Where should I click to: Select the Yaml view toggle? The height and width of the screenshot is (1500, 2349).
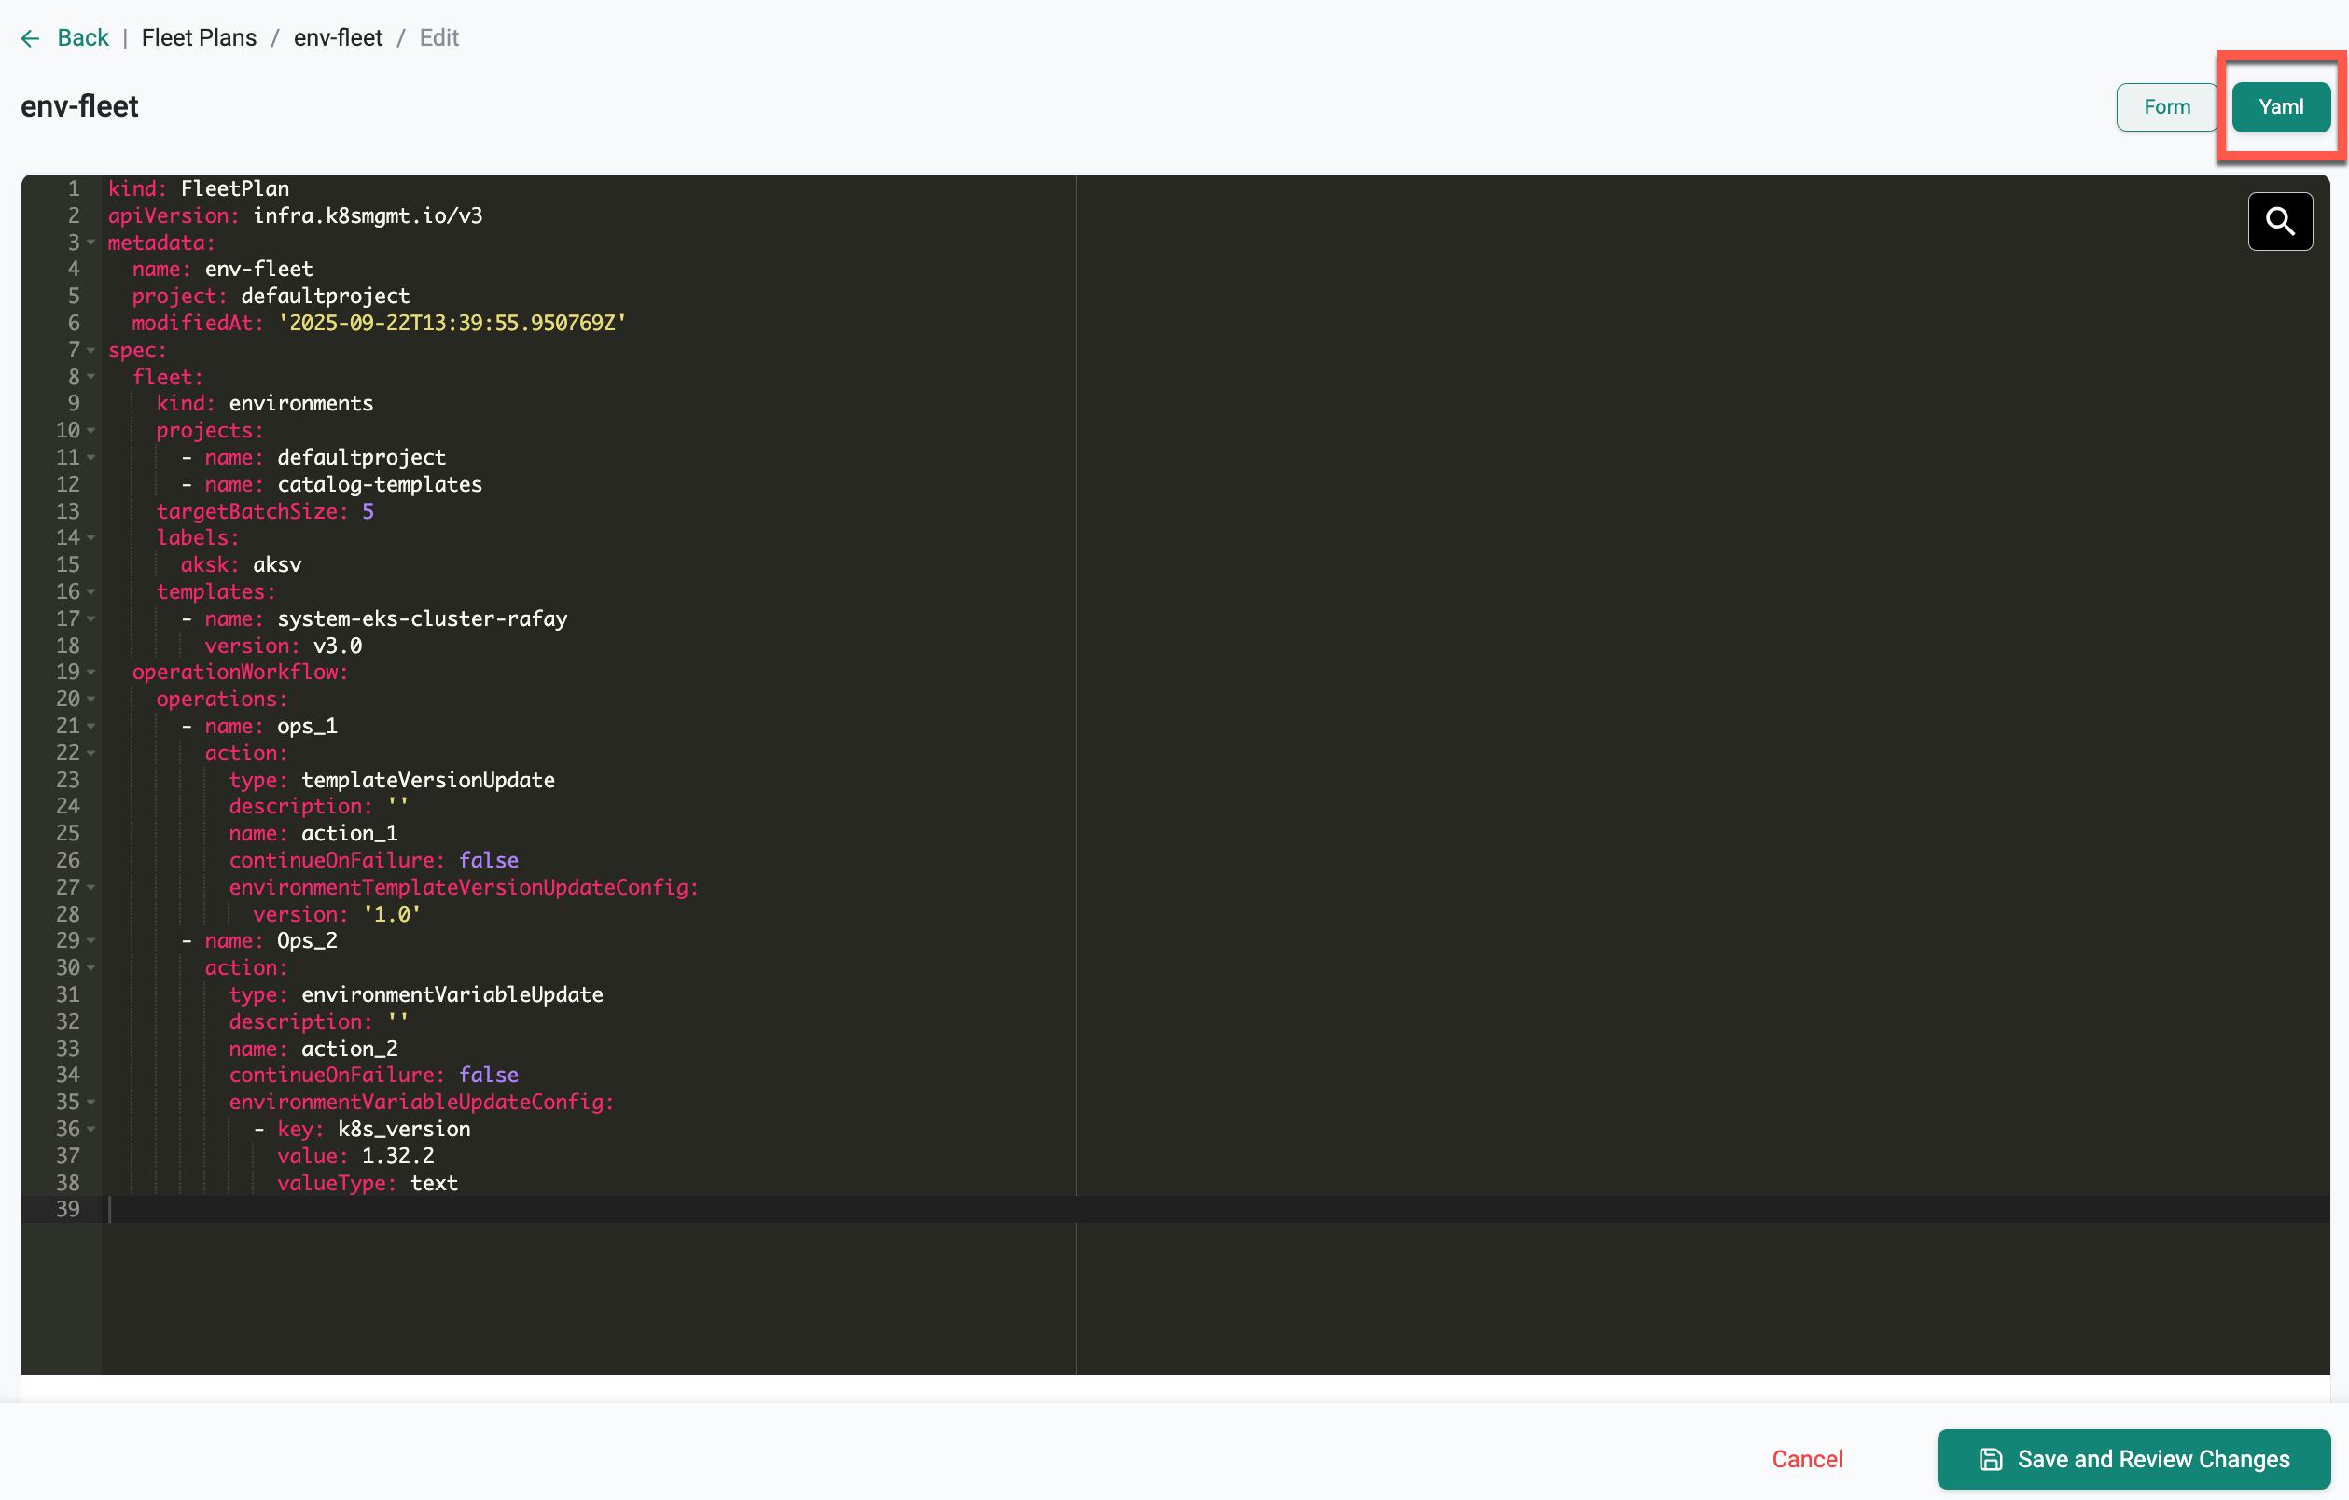(x=2280, y=107)
